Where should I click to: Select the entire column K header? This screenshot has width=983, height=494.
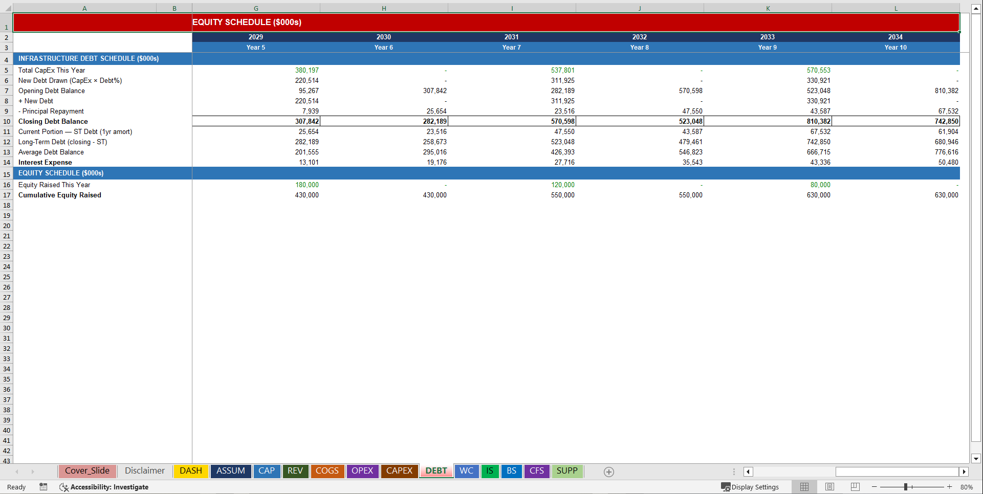(x=768, y=8)
